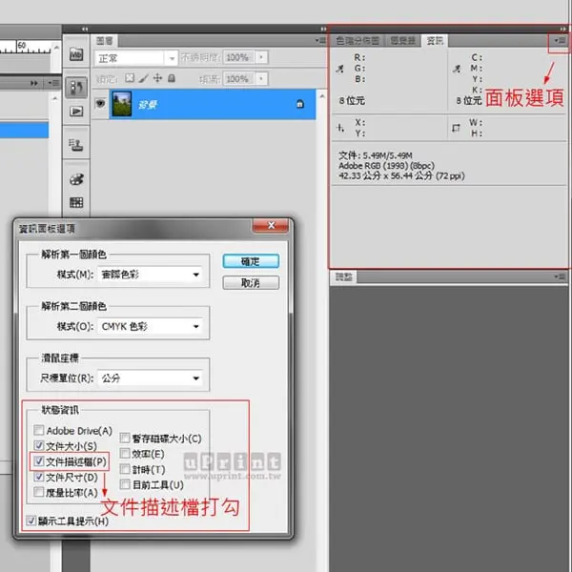Close the 資訊面板選項 dialog

271,225
